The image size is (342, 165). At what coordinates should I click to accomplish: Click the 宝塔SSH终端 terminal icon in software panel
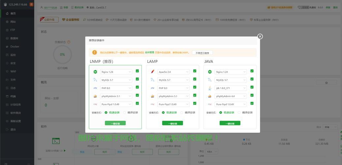tap(56, 141)
